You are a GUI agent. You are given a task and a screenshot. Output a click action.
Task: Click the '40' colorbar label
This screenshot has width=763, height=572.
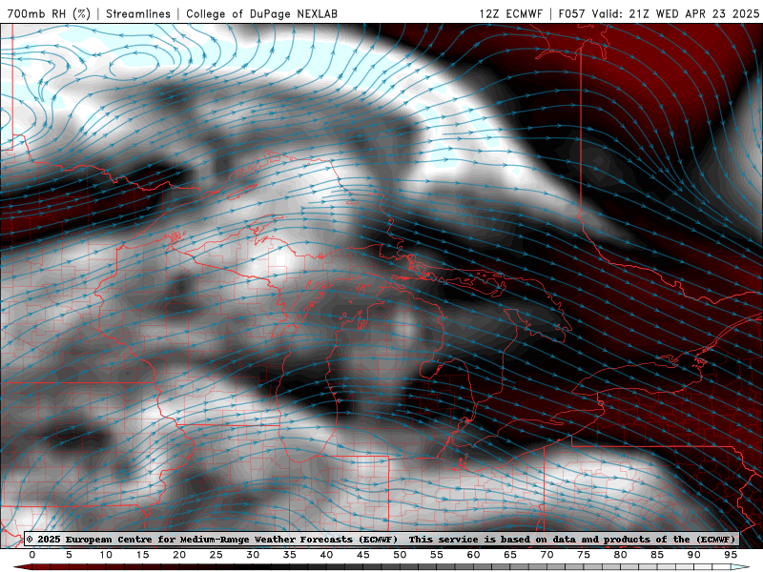(x=326, y=555)
